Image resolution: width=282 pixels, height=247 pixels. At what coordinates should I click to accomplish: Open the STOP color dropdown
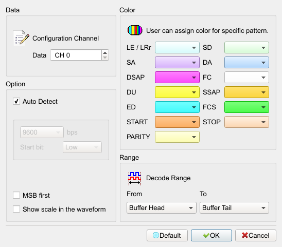[x=246, y=122]
